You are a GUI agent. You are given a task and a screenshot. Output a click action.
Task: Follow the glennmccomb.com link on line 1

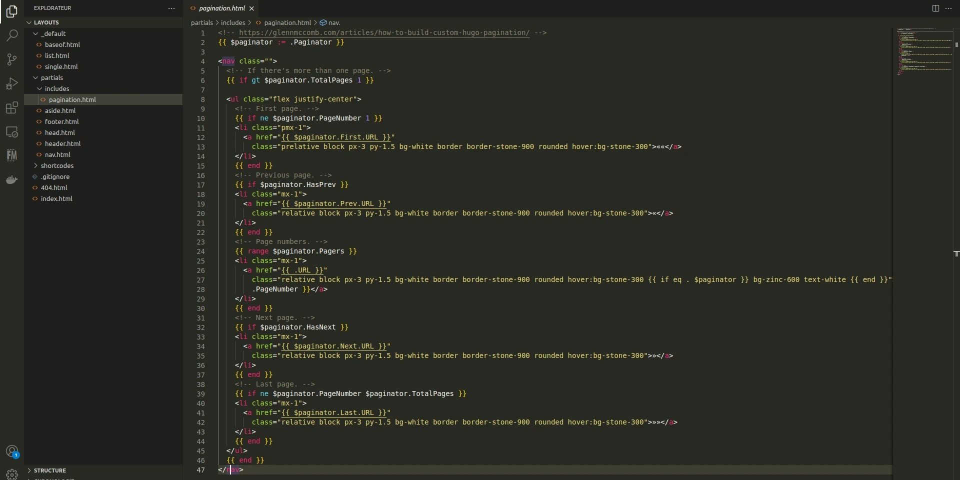pyautogui.click(x=384, y=33)
